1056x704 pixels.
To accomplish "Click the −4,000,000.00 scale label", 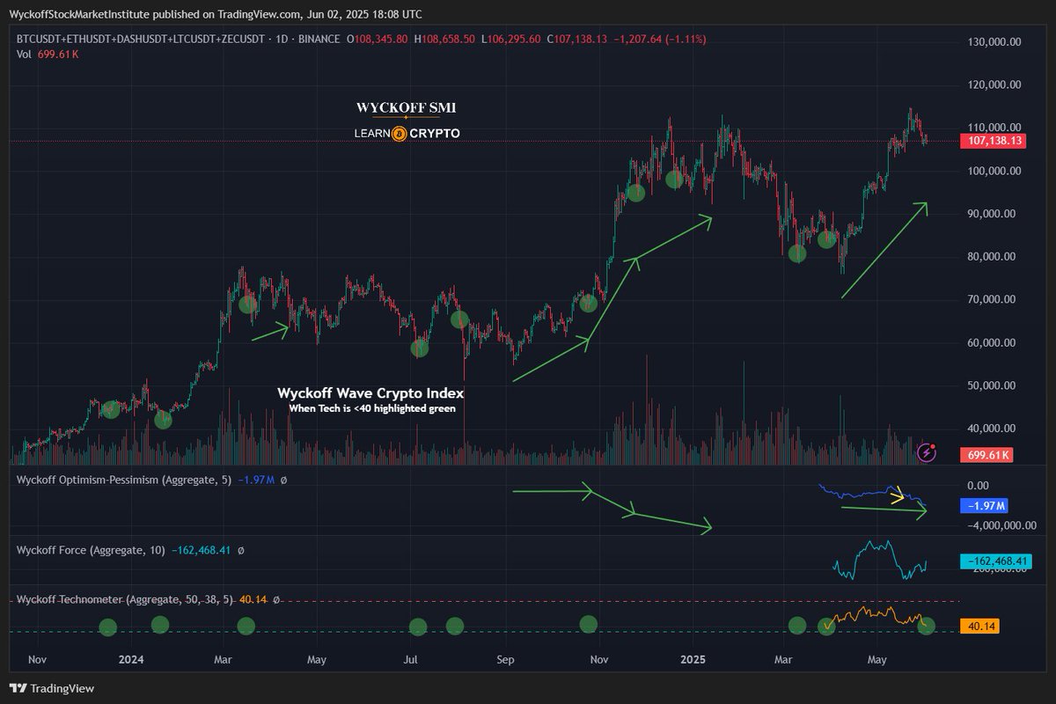I will [1000, 526].
